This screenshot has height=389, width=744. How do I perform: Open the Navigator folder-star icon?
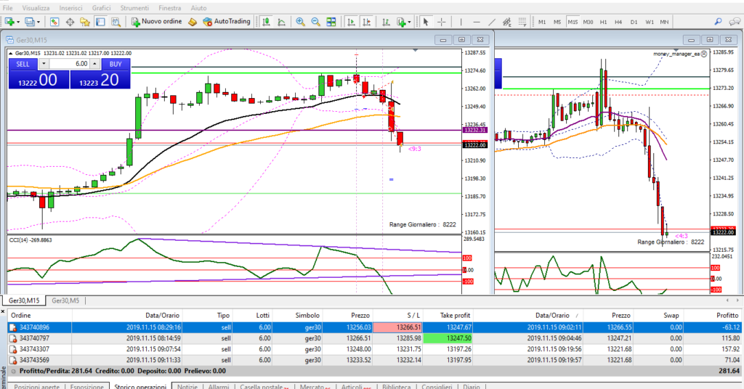click(x=85, y=22)
